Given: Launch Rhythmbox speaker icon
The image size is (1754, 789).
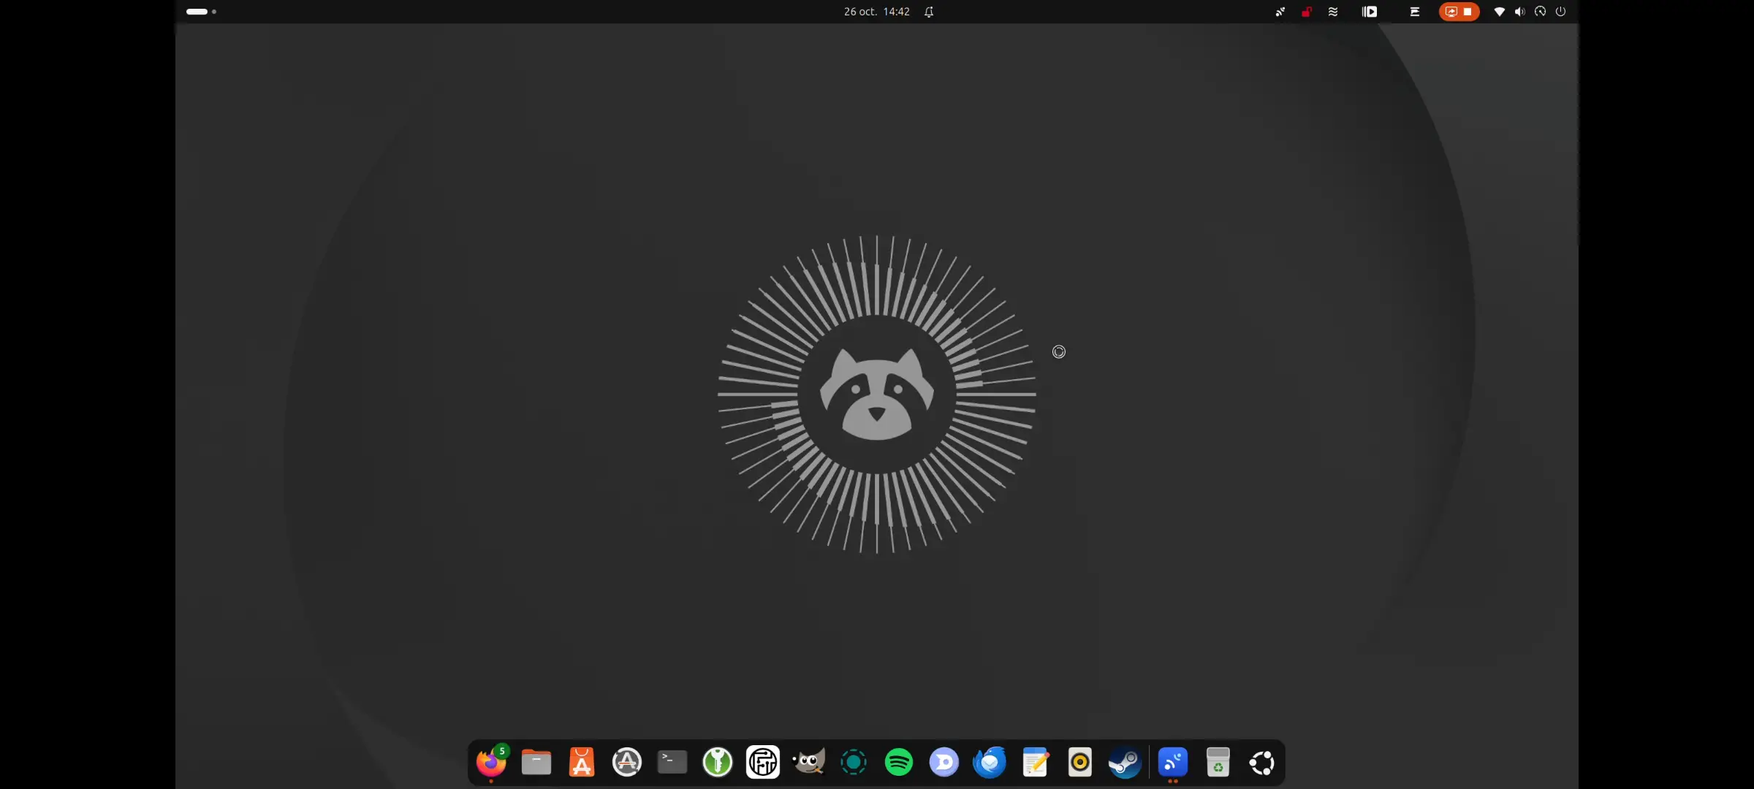Looking at the screenshot, I should pyautogui.click(x=1080, y=763).
